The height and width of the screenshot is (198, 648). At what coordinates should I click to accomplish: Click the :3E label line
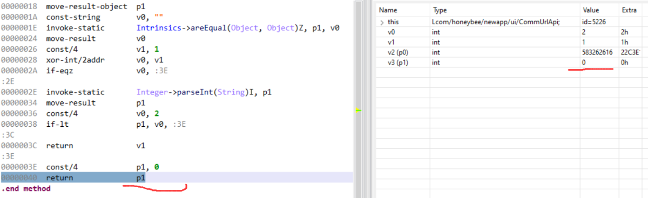pos(8,156)
